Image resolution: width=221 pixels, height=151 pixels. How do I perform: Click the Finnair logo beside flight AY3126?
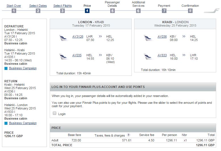pos(64,38)
